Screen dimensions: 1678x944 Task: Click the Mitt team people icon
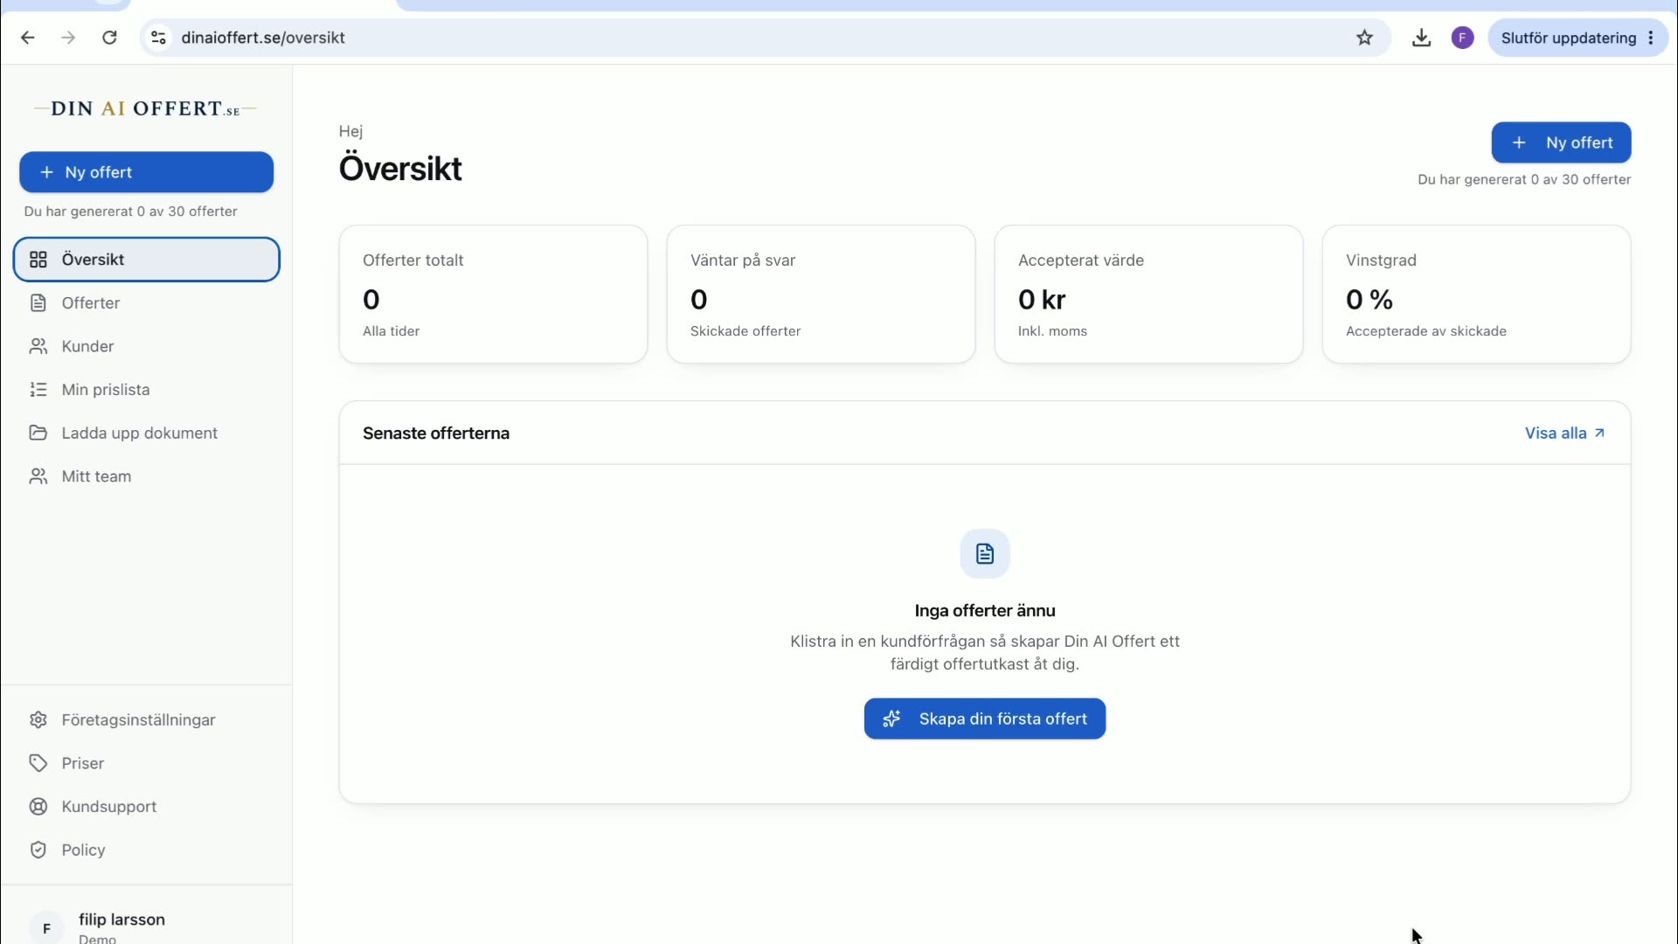click(38, 476)
